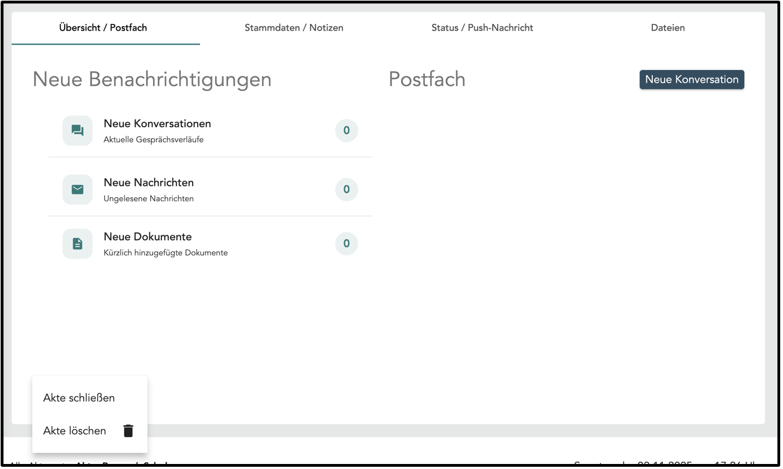The height and width of the screenshot is (469, 783).
Task: Click the Aktuelle Gesprächsverläufe subtitle text
Action: 154,140
